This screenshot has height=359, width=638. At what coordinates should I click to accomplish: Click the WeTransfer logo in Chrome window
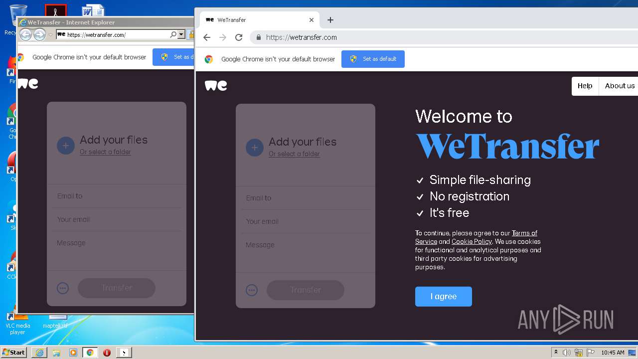tap(216, 86)
